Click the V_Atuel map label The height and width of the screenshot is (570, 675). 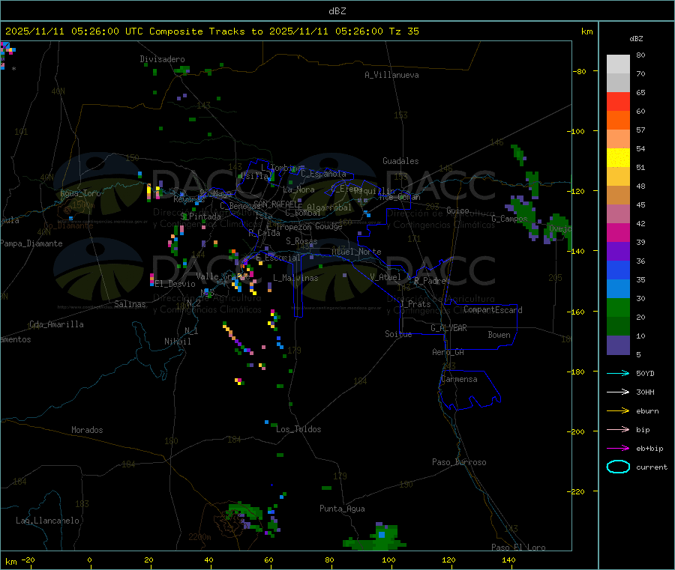385,277
